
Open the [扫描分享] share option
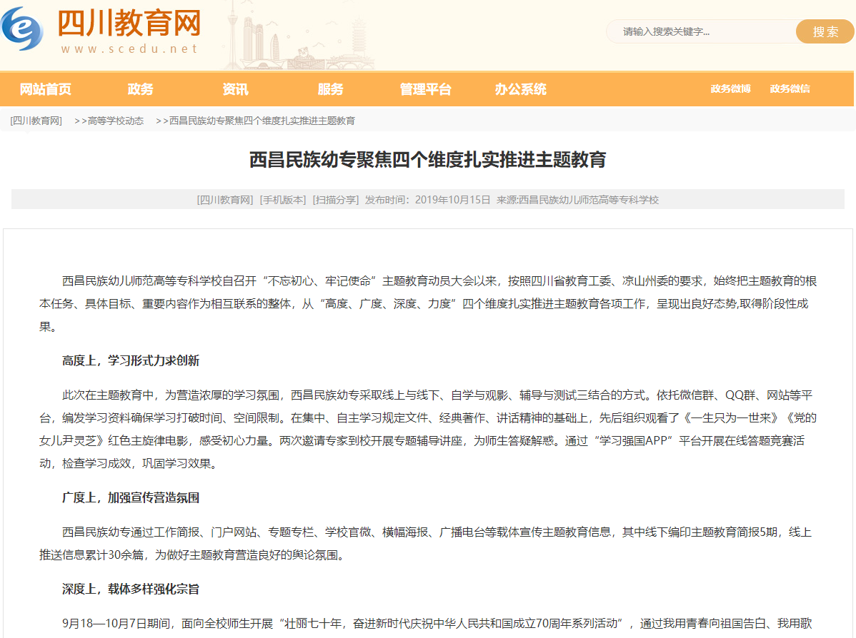(336, 200)
